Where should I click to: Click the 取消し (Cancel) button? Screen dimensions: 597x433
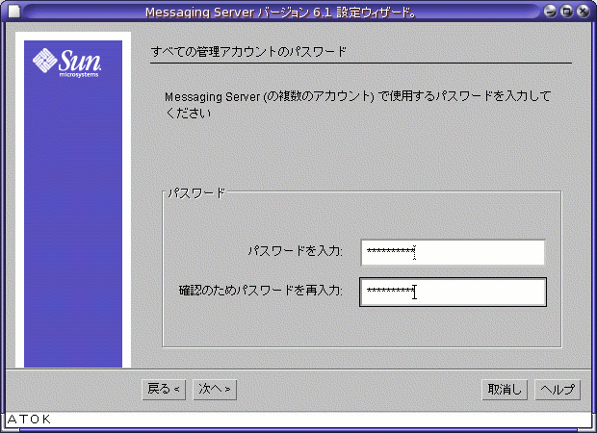[x=505, y=390]
